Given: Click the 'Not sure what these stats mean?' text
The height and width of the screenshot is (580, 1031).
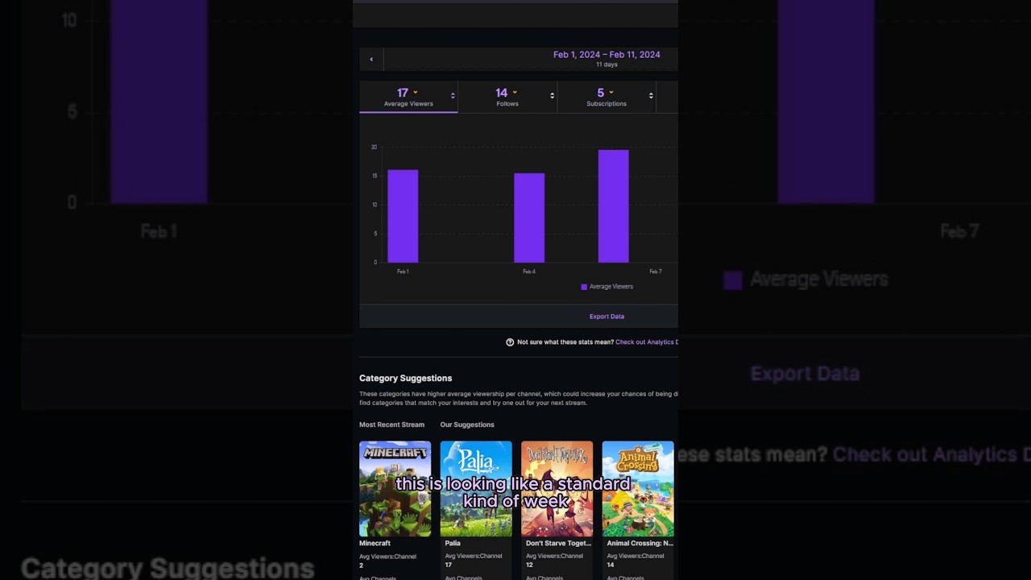Looking at the screenshot, I should pos(565,342).
